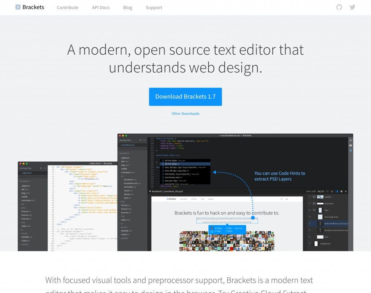
Task: Open the GitHub icon in the header
Action: click(339, 7)
